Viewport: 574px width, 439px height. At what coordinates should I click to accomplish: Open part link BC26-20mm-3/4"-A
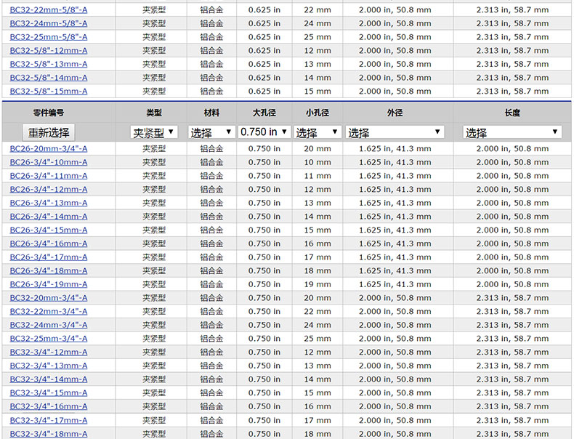[x=49, y=149]
